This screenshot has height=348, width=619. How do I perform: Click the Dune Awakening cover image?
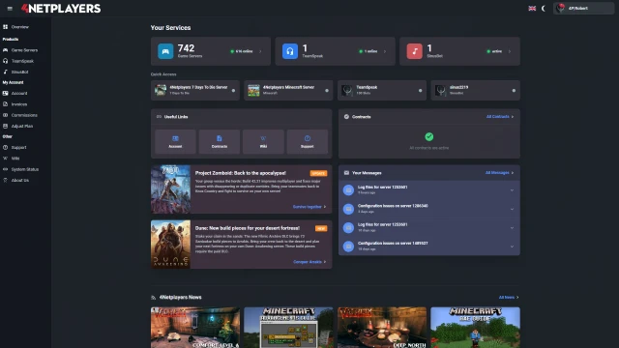[x=170, y=245]
